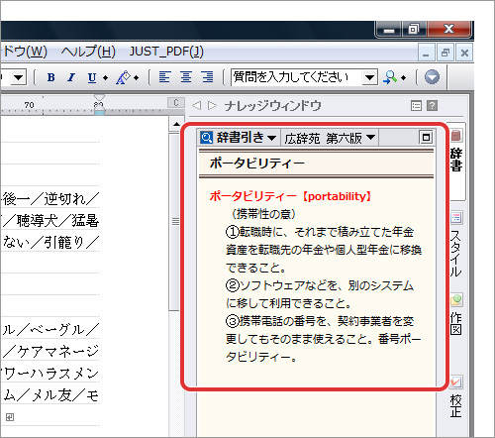Screen dimensions: 495x438
Task: Open text decoration options dropdown arrow
Action: 136,78
